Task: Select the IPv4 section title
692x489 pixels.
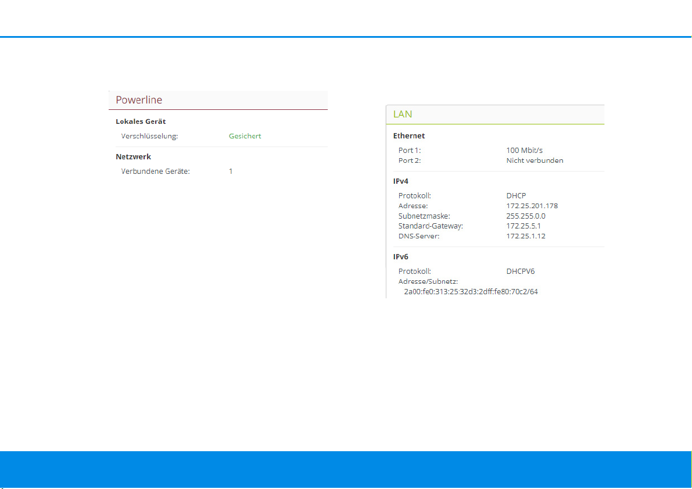Action: (401, 181)
